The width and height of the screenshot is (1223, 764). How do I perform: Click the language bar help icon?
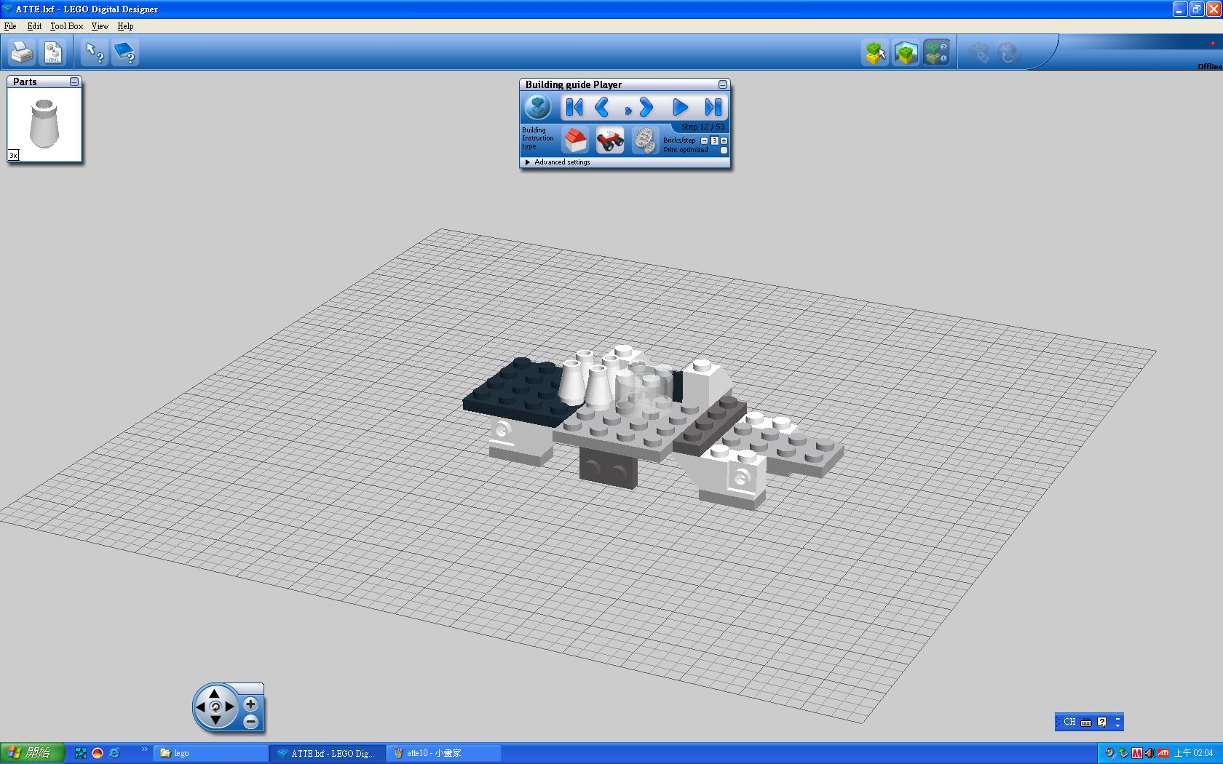(1101, 722)
